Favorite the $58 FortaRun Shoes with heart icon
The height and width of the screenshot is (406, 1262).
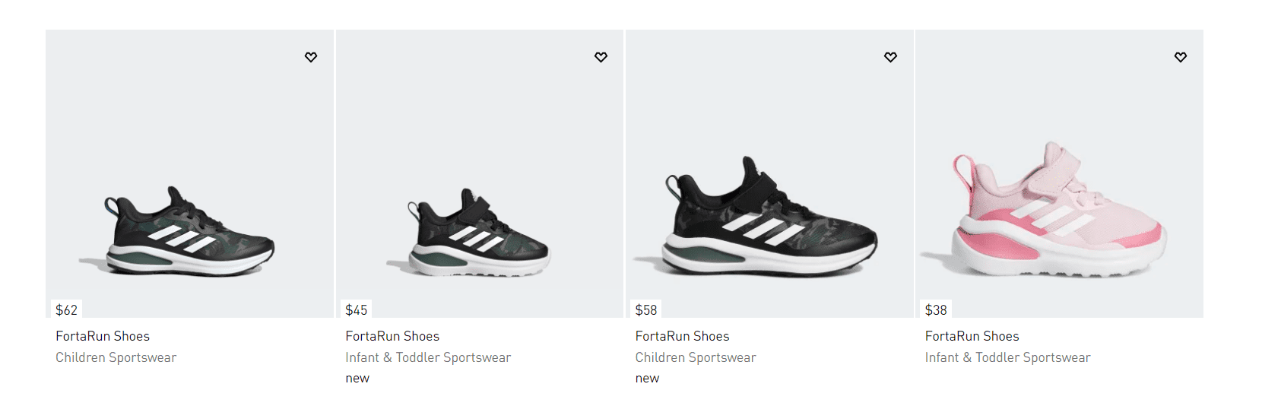tap(890, 57)
